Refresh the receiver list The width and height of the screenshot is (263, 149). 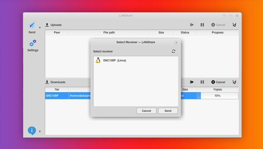coord(174,51)
